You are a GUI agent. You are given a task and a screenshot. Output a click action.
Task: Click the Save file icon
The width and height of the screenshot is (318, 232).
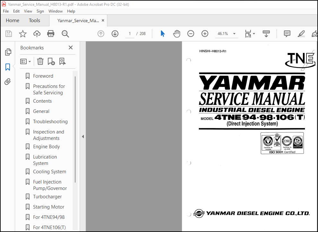[9, 34]
